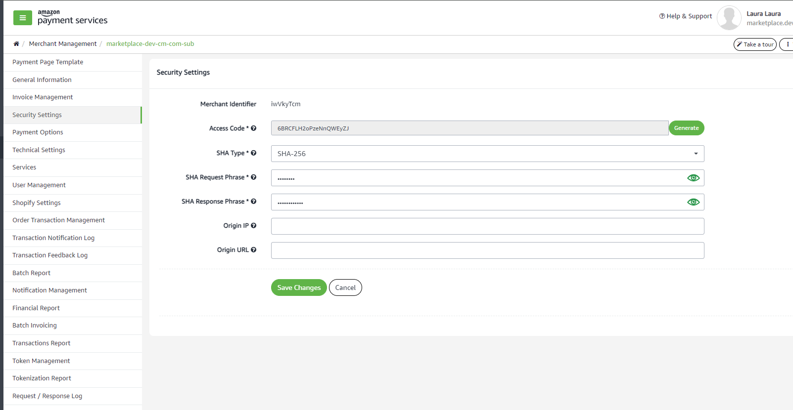The image size is (793, 410).
Task: Open User Management section
Action: click(x=73, y=185)
